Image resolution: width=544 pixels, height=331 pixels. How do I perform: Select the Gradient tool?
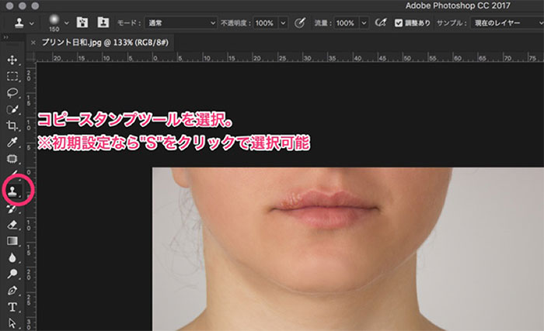[12, 241]
